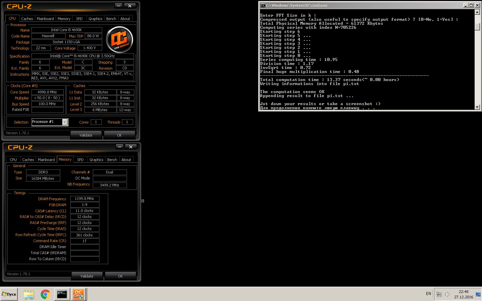
Task: Click OK in lower CPU-Z memory window
Action: click(x=120, y=276)
